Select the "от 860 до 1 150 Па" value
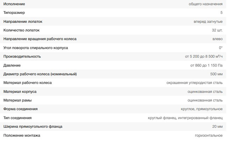 (x=206, y=65)
